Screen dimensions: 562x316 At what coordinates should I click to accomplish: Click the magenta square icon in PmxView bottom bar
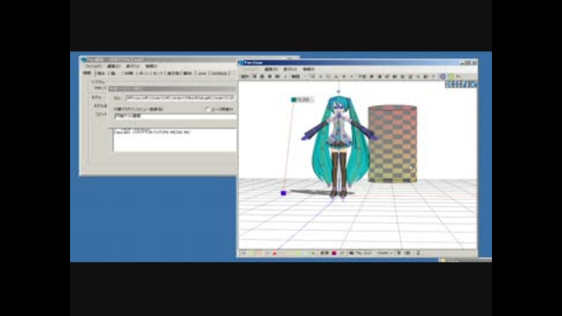click(334, 253)
